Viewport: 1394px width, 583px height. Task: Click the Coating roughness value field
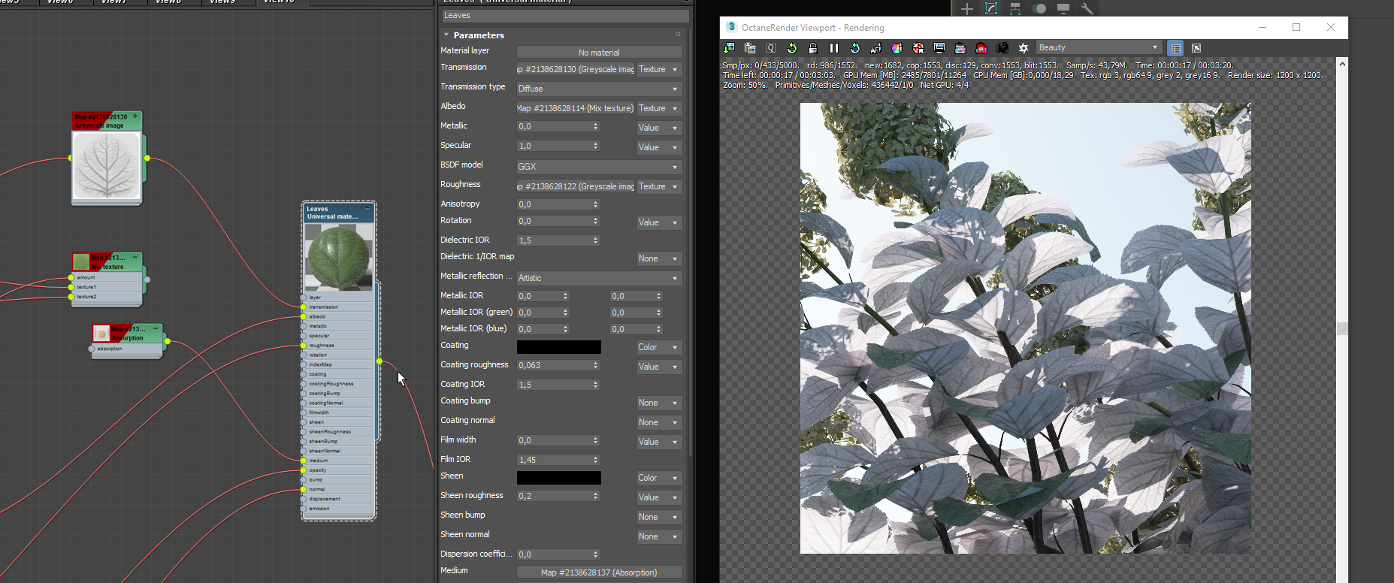tap(554, 365)
